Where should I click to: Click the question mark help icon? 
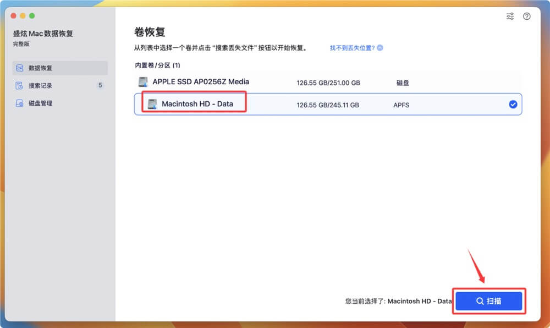(527, 16)
